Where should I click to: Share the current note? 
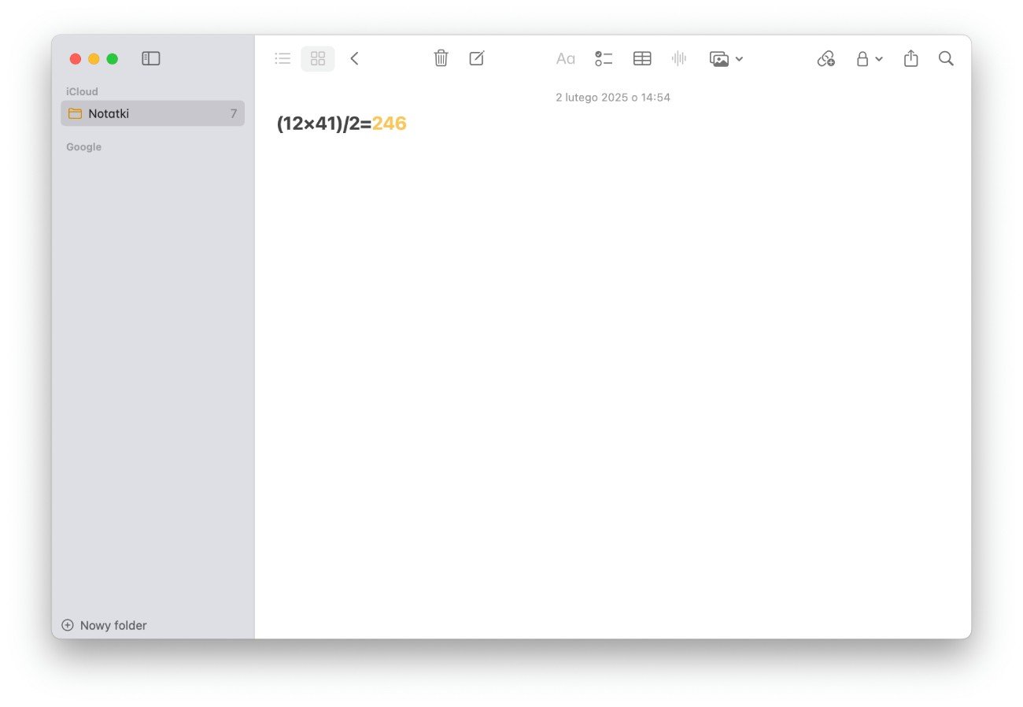tap(910, 58)
